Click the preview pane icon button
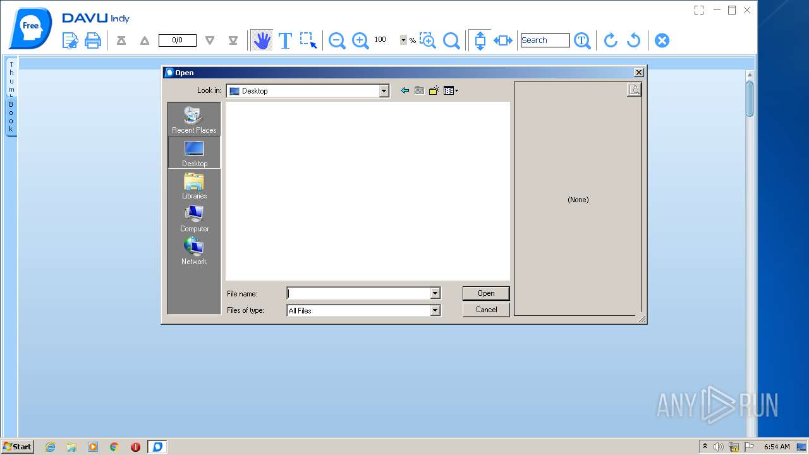The height and width of the screenshot is (455, 809). click(634, 90)
